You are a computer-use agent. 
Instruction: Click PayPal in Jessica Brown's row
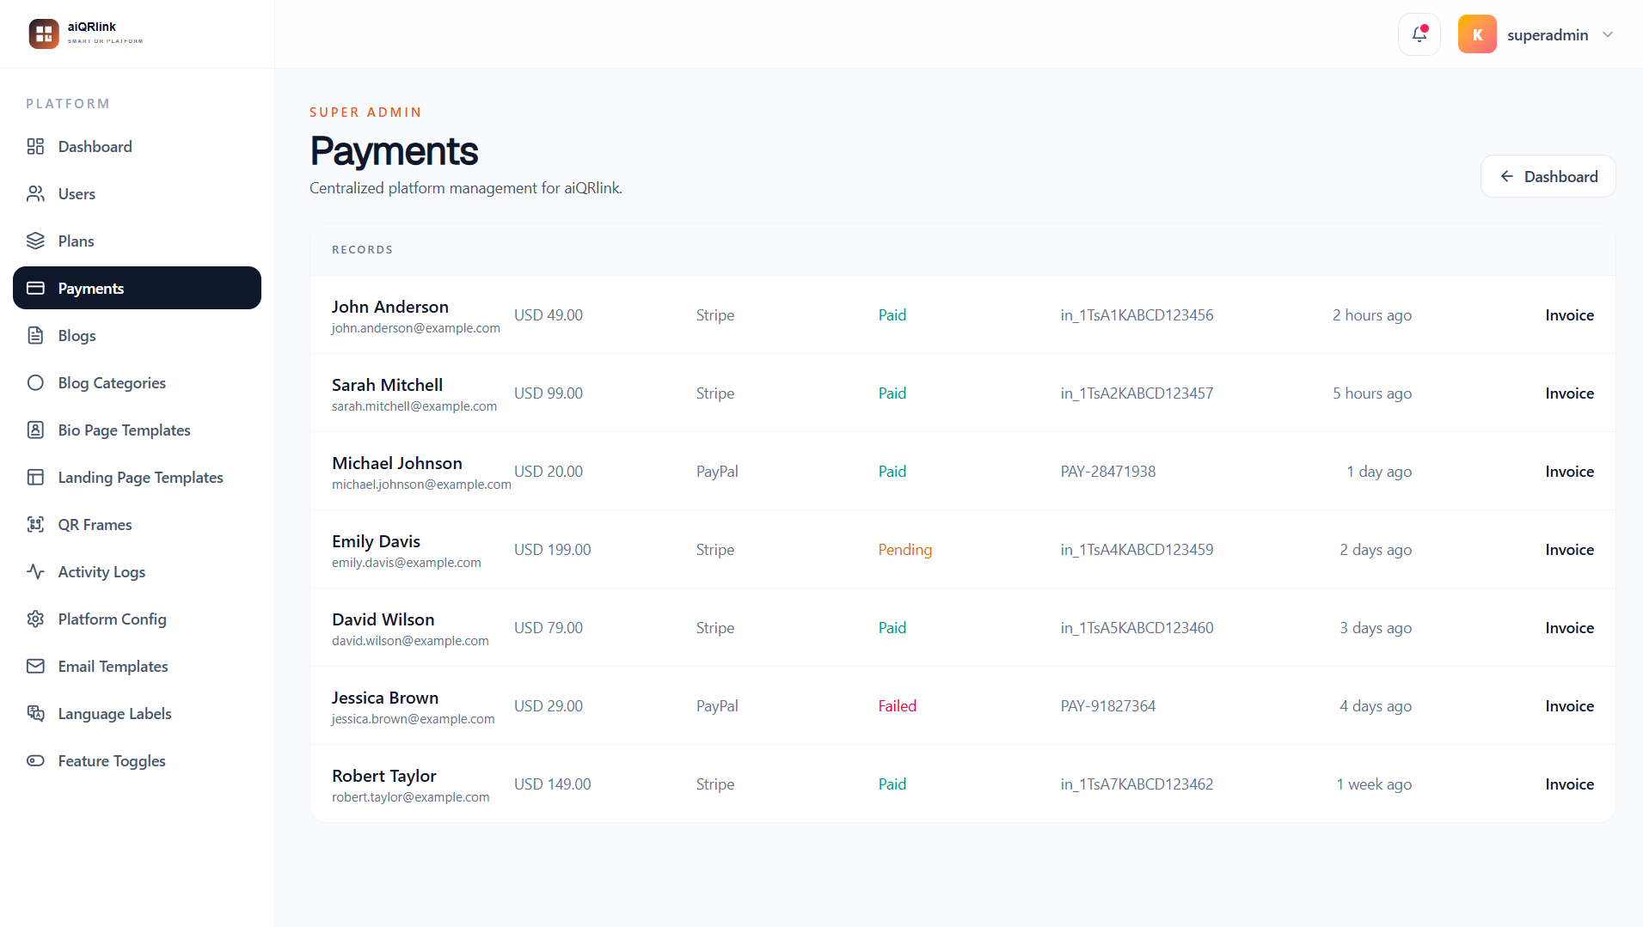[717, 706]
